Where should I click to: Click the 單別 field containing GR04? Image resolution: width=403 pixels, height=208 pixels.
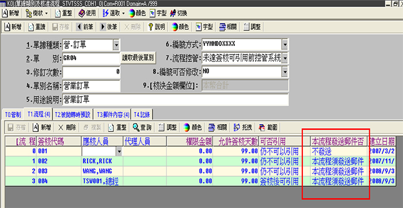point(91,59)
